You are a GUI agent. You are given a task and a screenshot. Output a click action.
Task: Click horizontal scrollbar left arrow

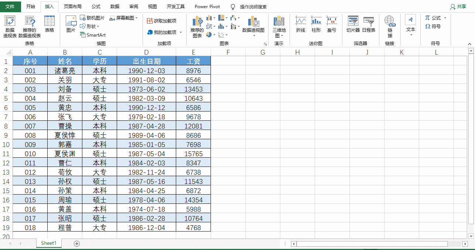tap(294, 244)
